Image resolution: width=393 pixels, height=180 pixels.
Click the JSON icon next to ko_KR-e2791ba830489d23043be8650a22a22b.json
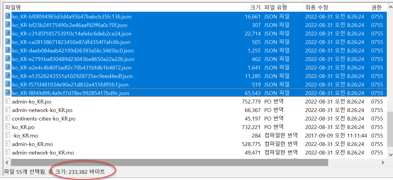click(x=8, y=59)
